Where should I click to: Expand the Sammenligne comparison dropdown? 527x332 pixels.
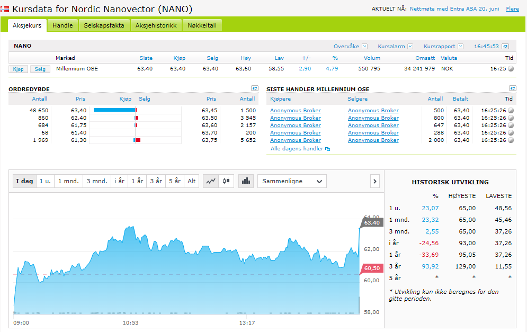click(x=292, y=181)
